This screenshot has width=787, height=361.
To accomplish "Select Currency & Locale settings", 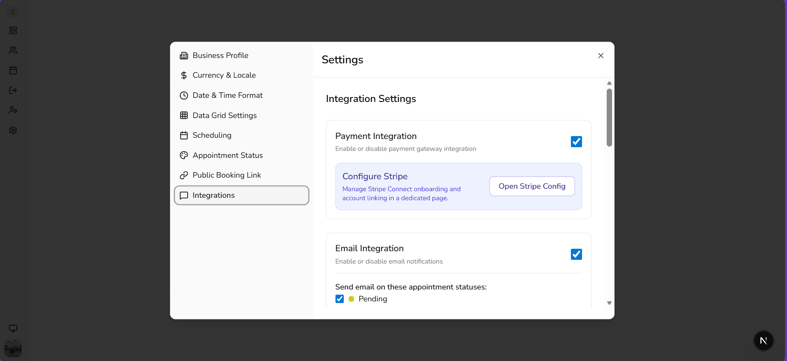I will (242, 75).
